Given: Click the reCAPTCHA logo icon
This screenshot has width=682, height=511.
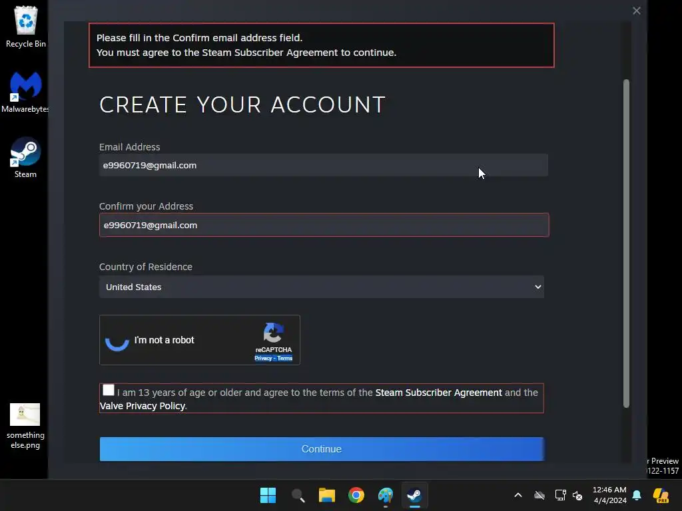Looking at the screenshot, I should [x=274, y=333].
